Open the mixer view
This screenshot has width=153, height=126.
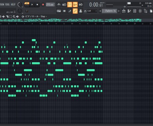point(140,11)
